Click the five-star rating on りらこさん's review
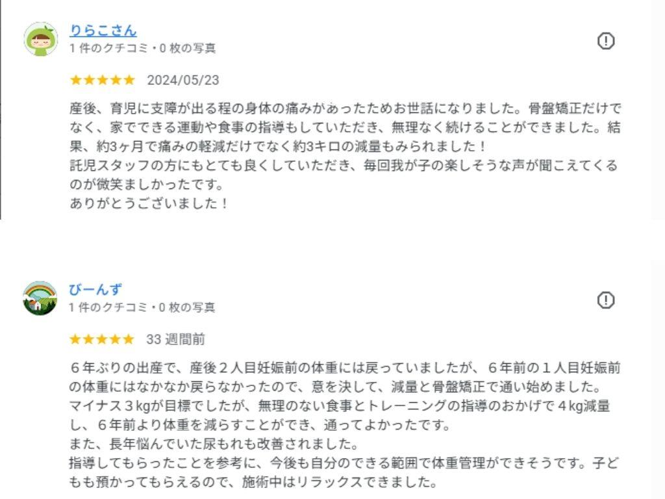The height and width of the screenshot is (499, 665). point(102,80)
